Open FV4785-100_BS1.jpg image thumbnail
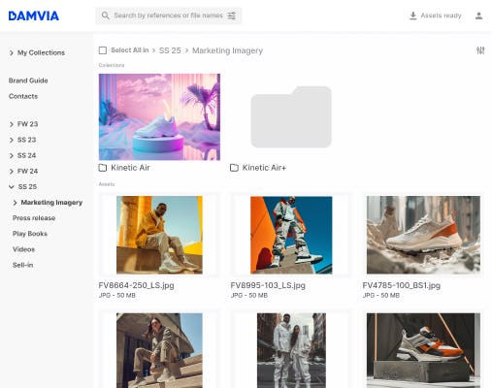492x388 pixels. coord(423,235)
